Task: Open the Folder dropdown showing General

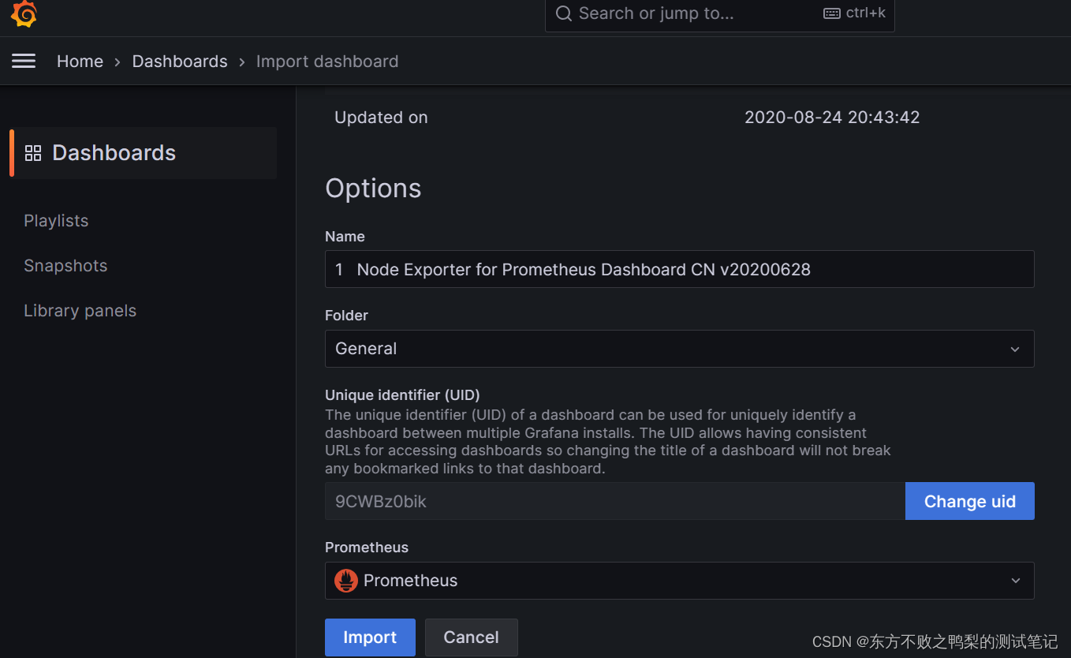Action: [679, 349]
